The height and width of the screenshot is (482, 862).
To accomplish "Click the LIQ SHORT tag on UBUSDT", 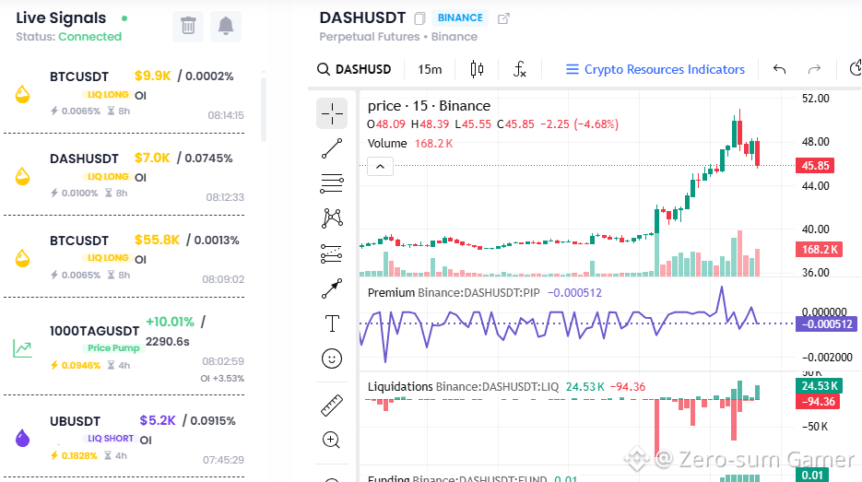I will coord(110,439).
